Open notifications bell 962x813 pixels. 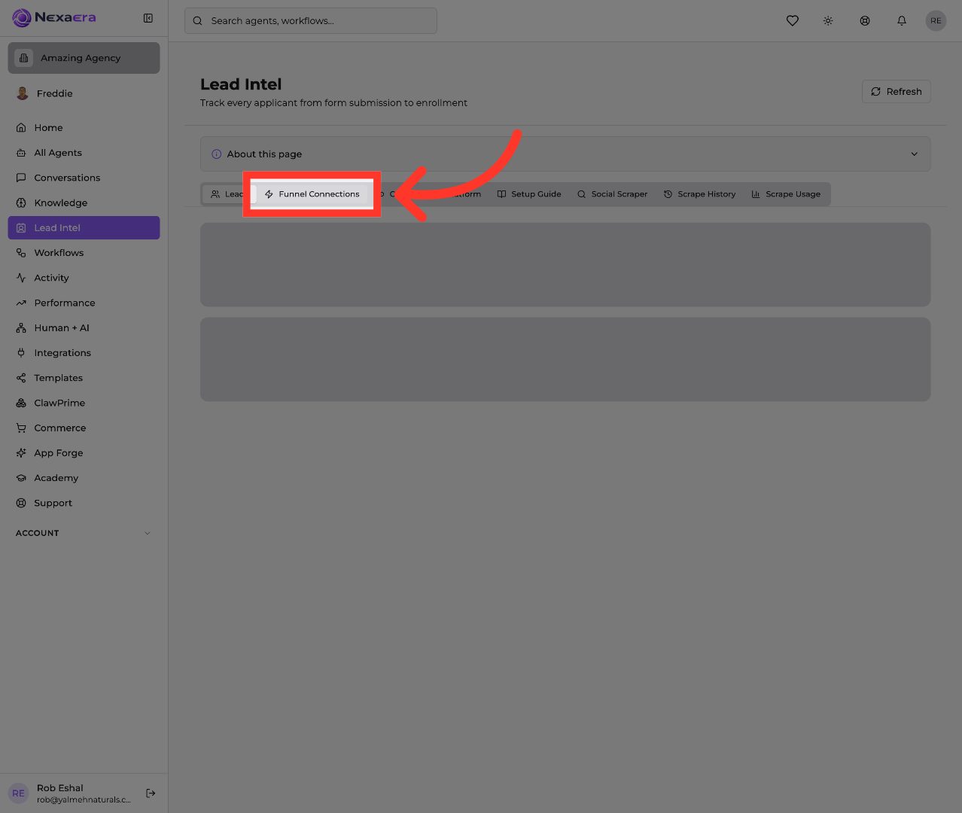coord(902,20)
